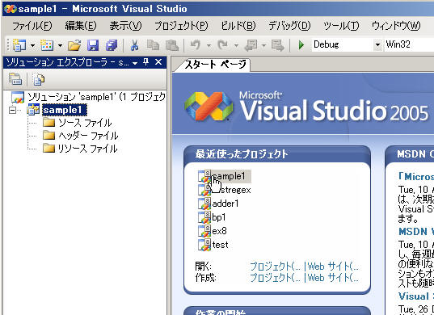Click the Save floppy disk icon
The image size is (434, 315).
tap(93, 45)
